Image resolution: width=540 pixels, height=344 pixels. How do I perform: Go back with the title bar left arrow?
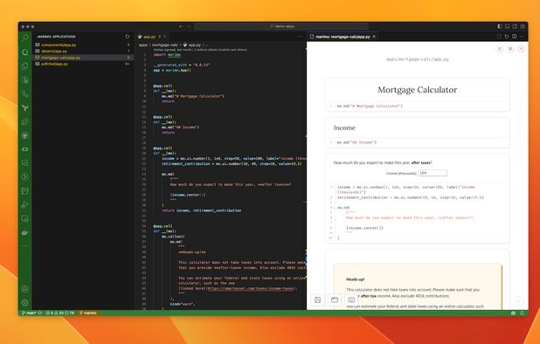181,26
